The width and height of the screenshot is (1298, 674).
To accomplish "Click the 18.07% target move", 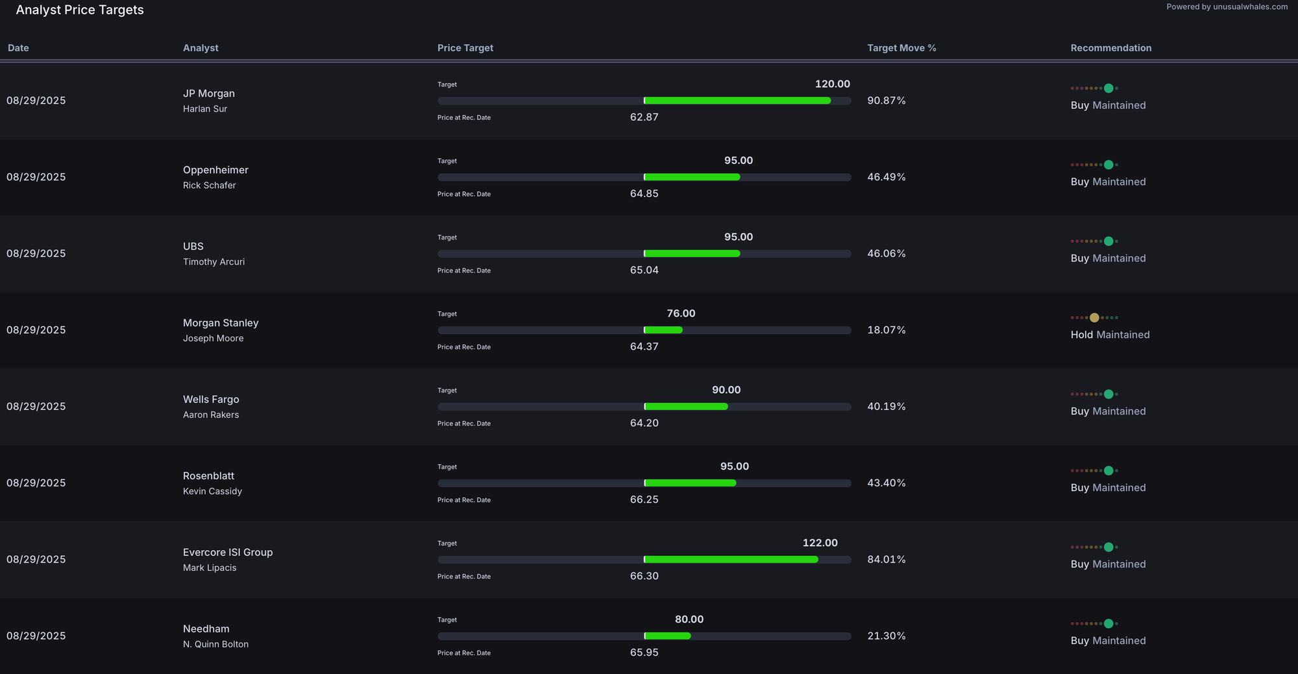I will [887, 330].
